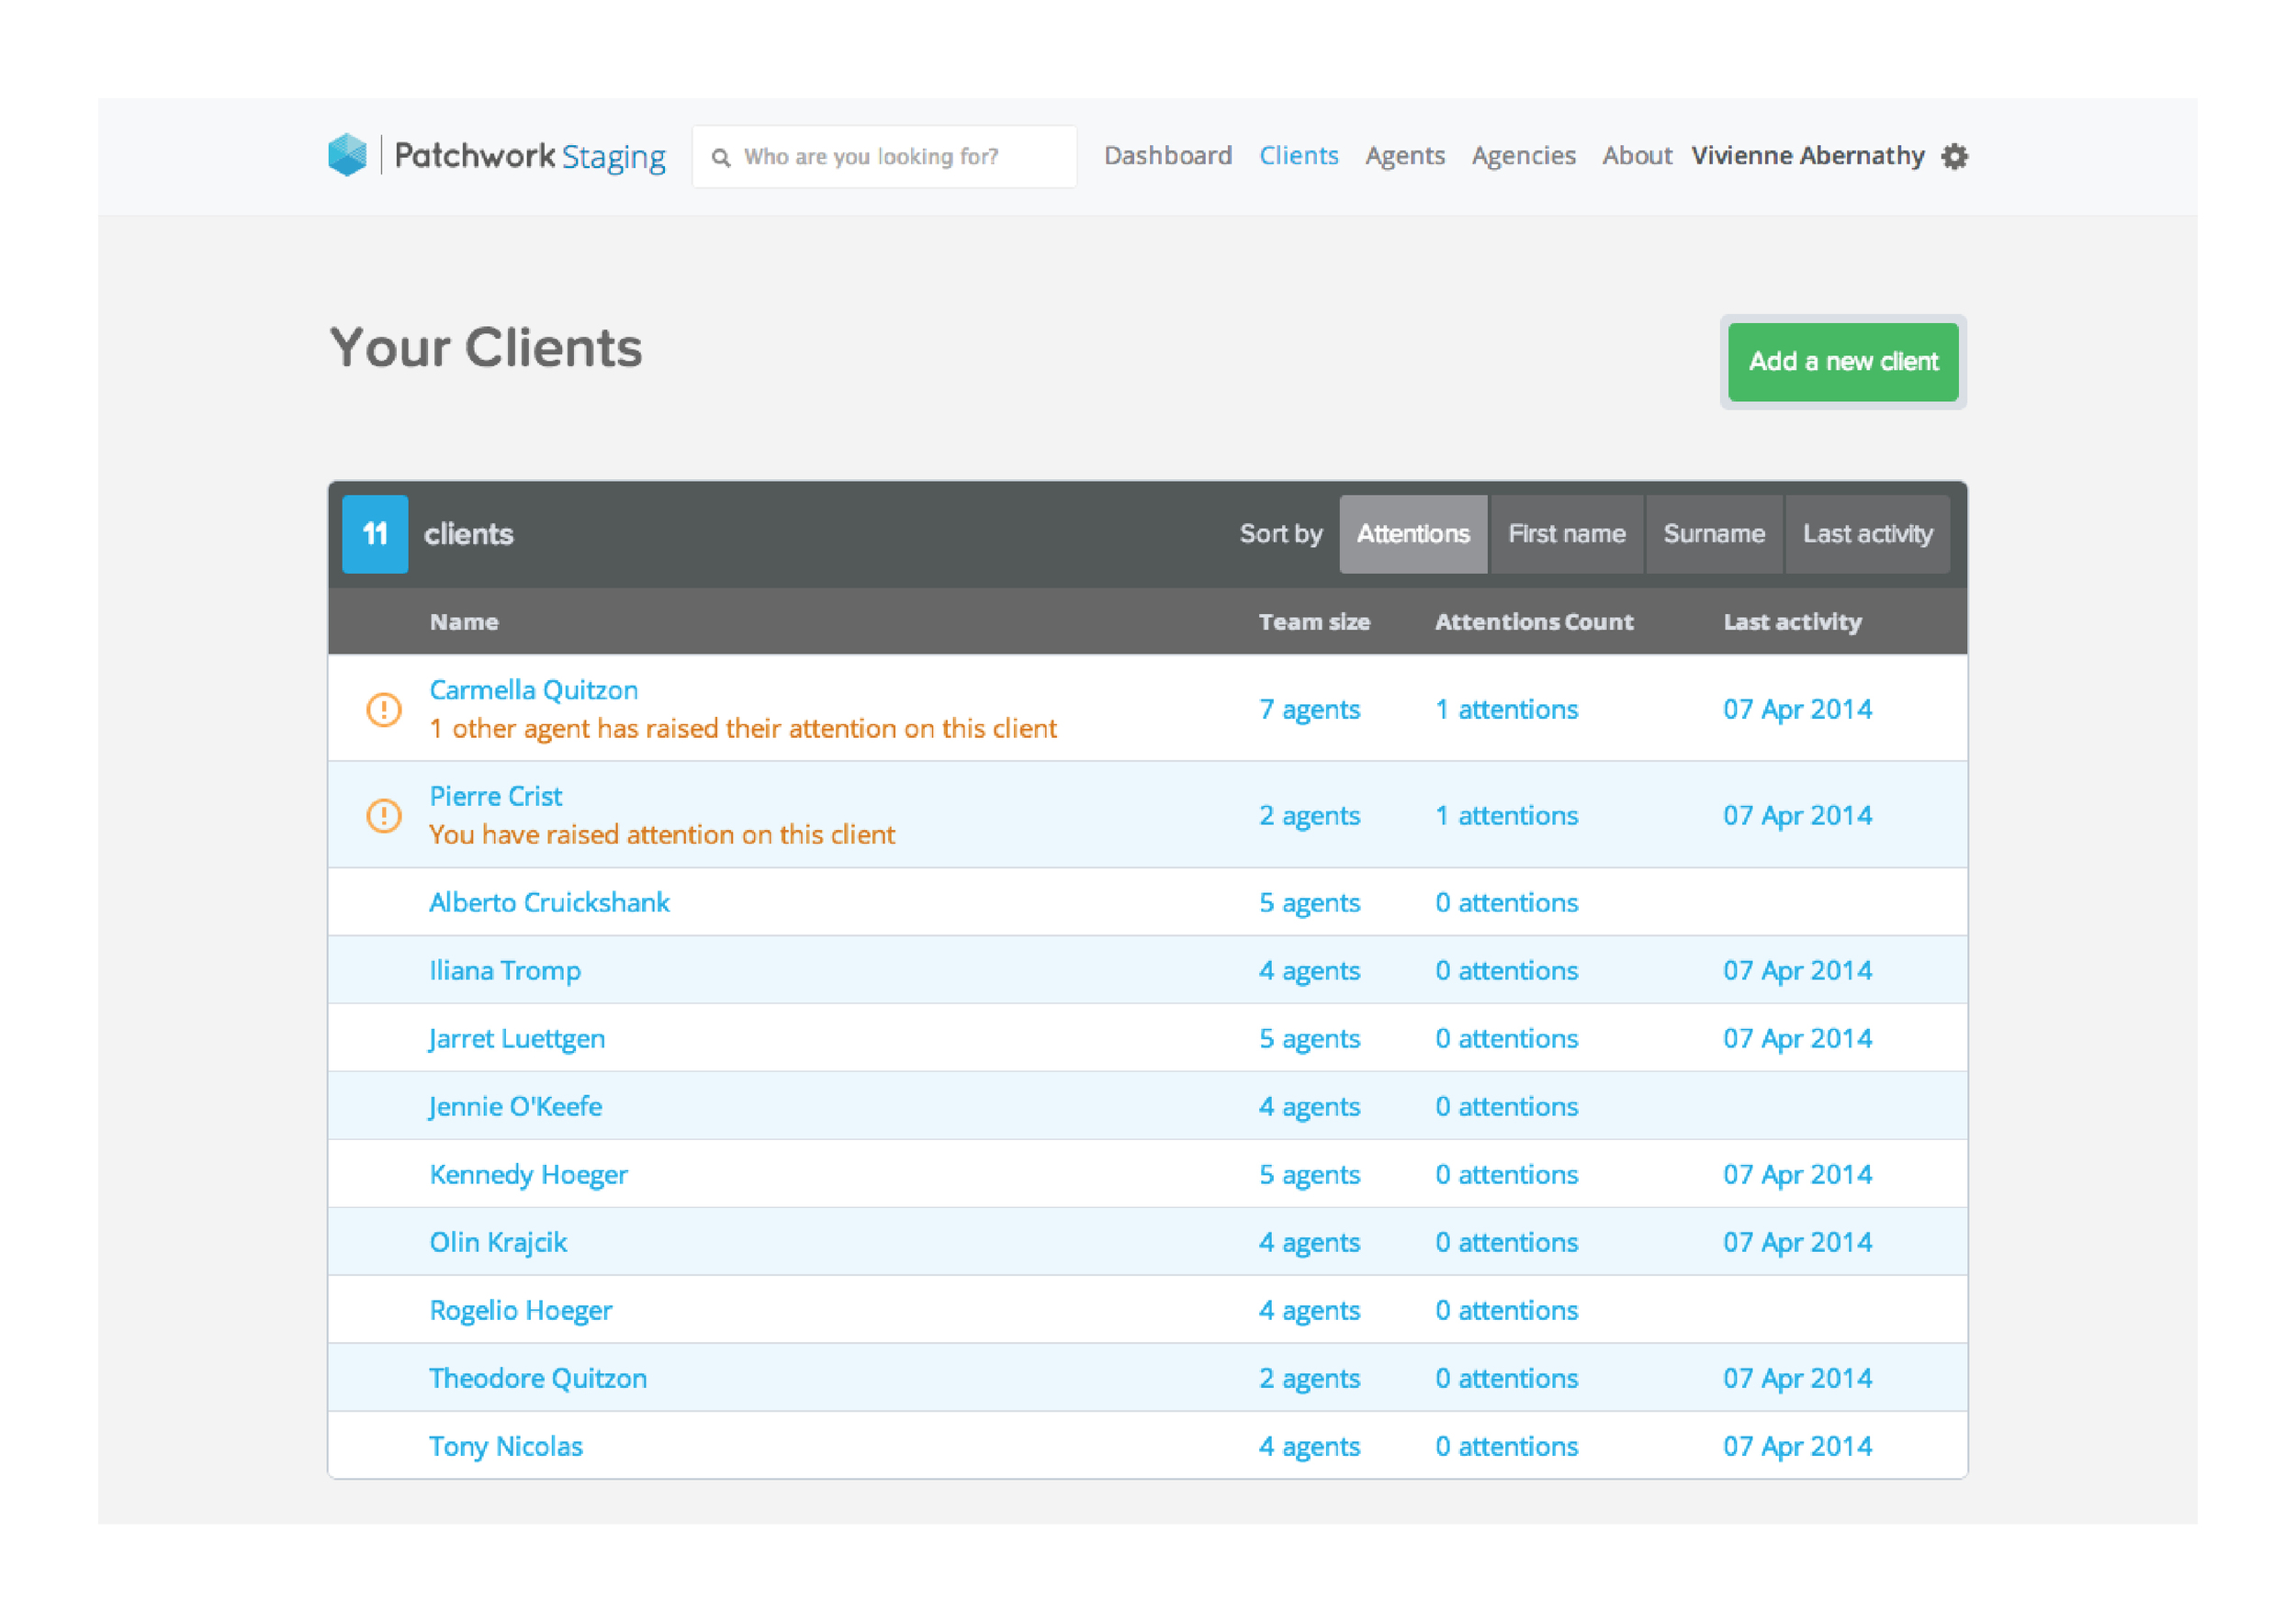The width and height of the screenshot is (2296, 1622).
Task: Open the settings gear icon
Action: tap(1954, 156)
